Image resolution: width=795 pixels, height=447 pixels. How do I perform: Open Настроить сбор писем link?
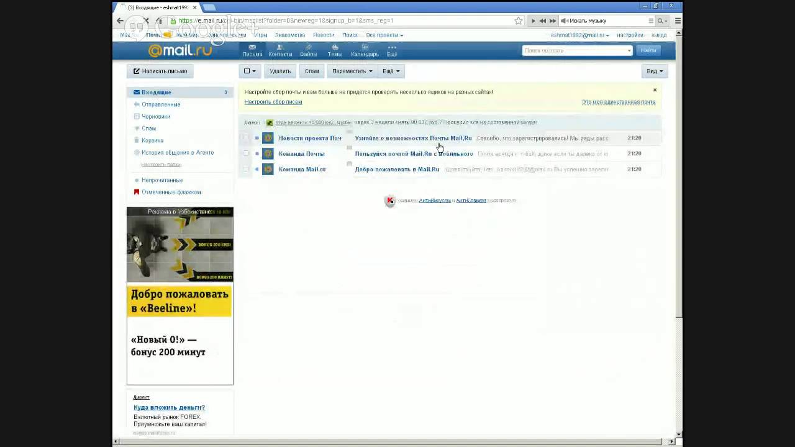click(273, 102)
